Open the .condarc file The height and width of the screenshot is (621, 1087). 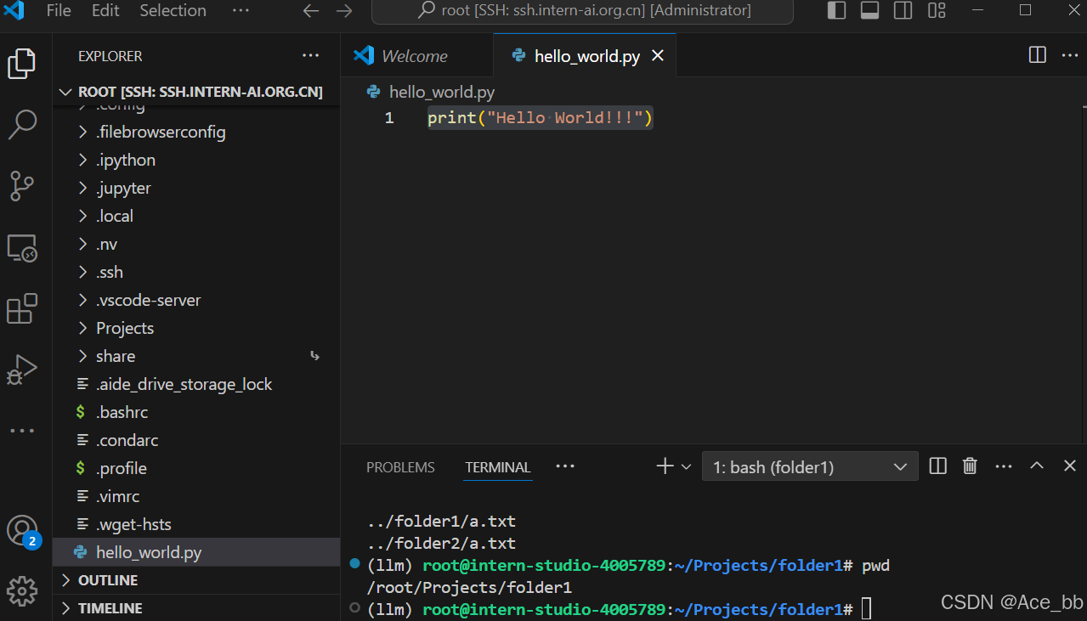click(196, 441)
